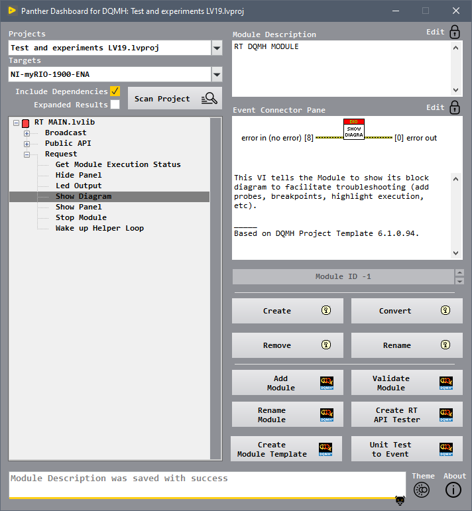Click the Module Description edit lock icon
472x511 pixels.
[x=454, y=32]
